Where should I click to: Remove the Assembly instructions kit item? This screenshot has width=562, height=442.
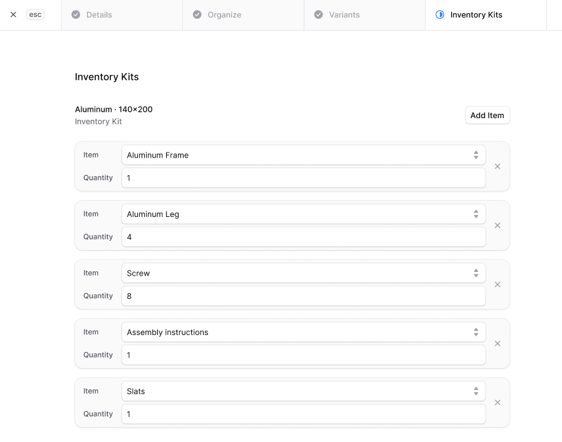coord(497,343)
